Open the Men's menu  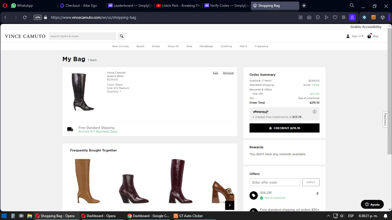pos(243,46)
